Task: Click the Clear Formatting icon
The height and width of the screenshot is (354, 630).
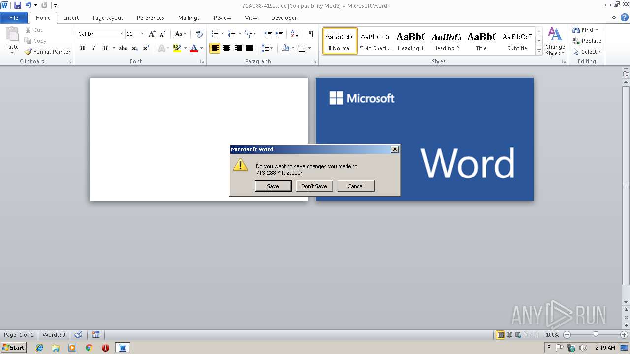Action: coord(199,34)
